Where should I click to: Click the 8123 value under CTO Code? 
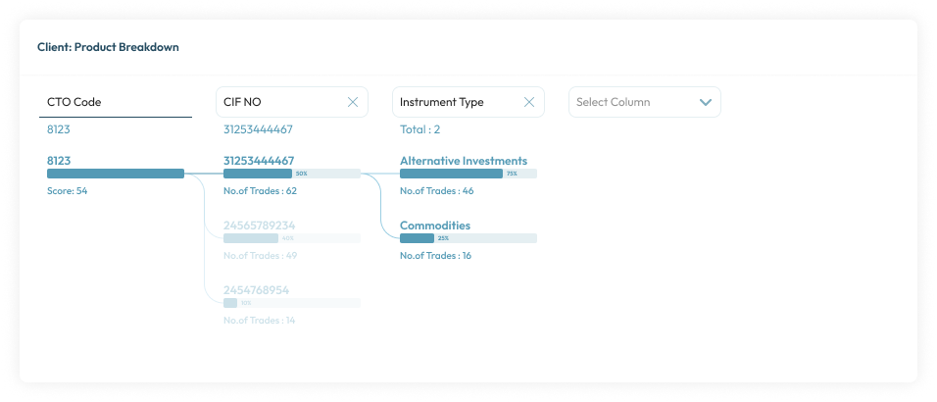point(59,129)
